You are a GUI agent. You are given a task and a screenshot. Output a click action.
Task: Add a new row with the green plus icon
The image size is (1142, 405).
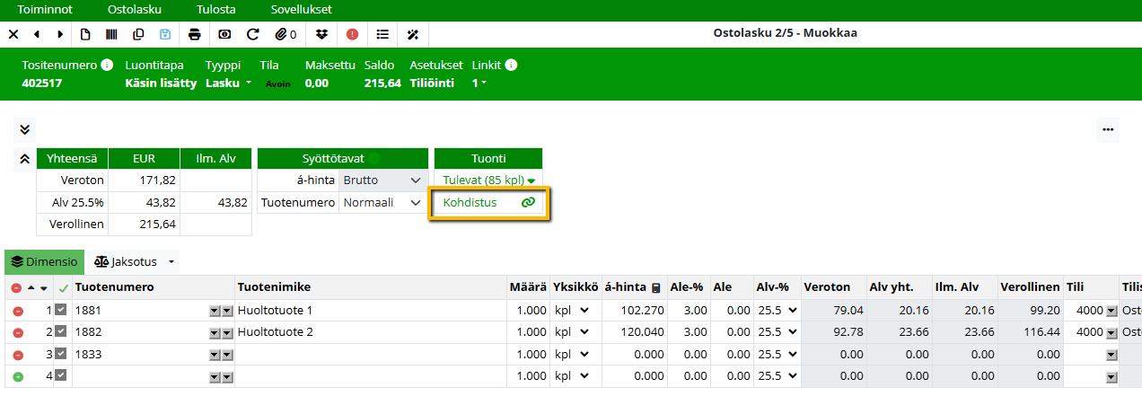18,376
